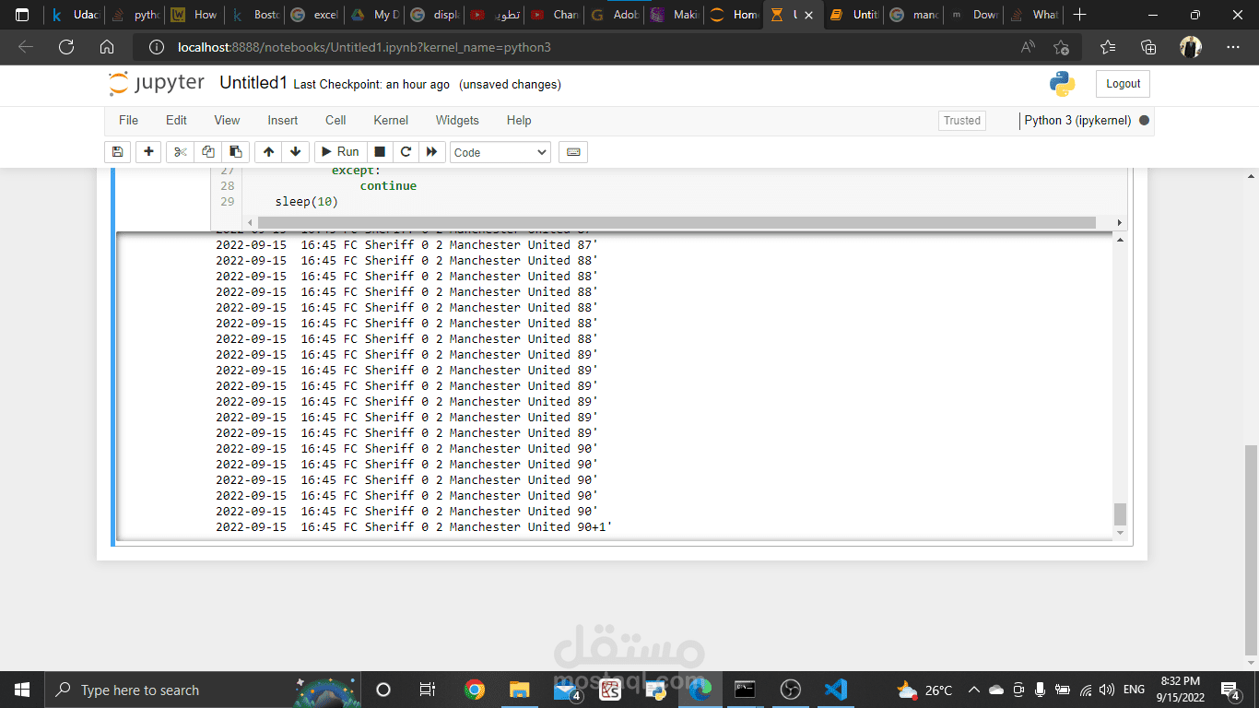1259x708 pixels.
Task: Click the Logout button
Action: pos(1123,84)
